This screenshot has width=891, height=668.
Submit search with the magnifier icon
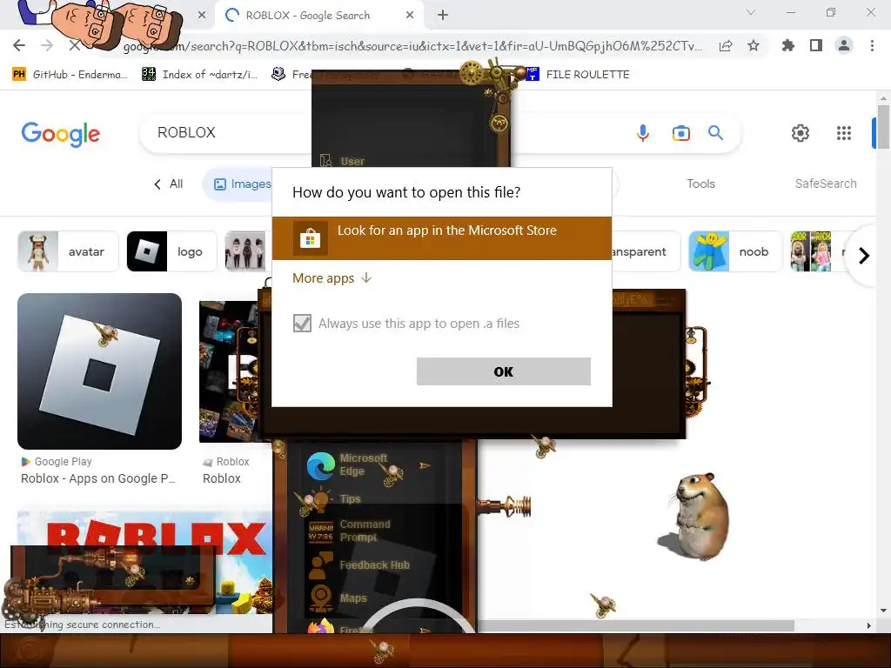715,133
